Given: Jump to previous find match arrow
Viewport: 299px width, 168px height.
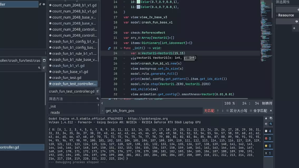Looking at the screenshot, I should point(218,111).
